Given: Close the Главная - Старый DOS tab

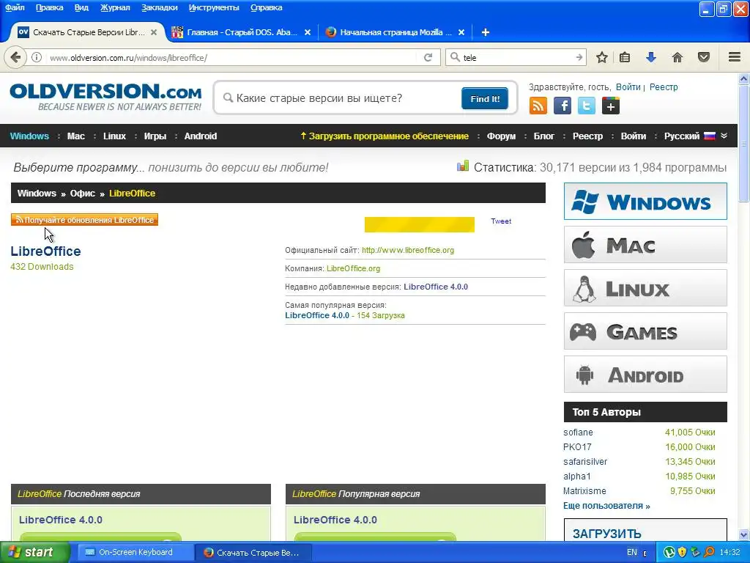Looking at the screenshot, I should tap(308, 32).
